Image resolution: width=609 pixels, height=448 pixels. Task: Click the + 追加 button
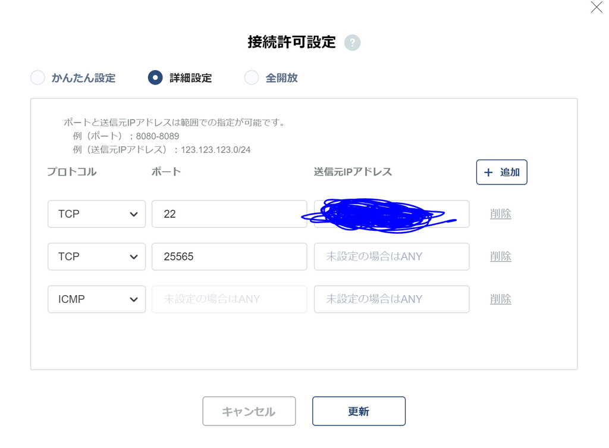pyautogui.click(x=502, y=172)
